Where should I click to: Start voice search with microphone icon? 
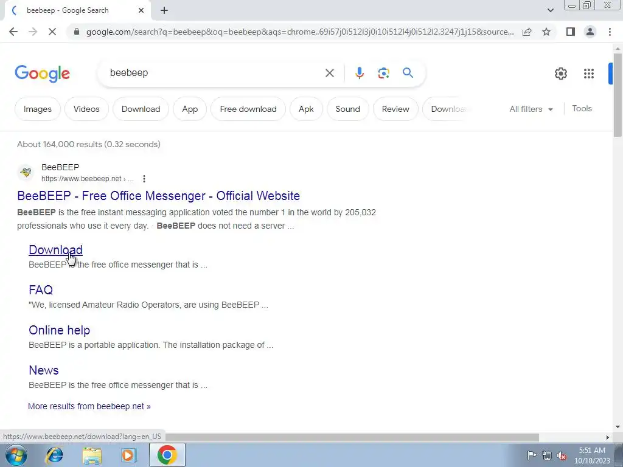pos(359,73)
